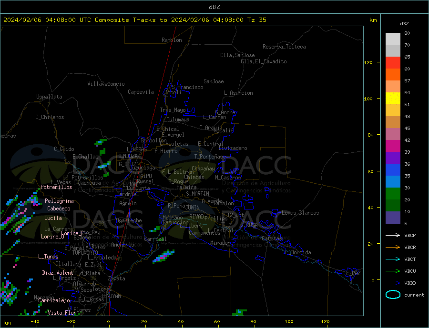Click the 65 dBZ red color swatch
429x328 pixels.
(393, 62)
